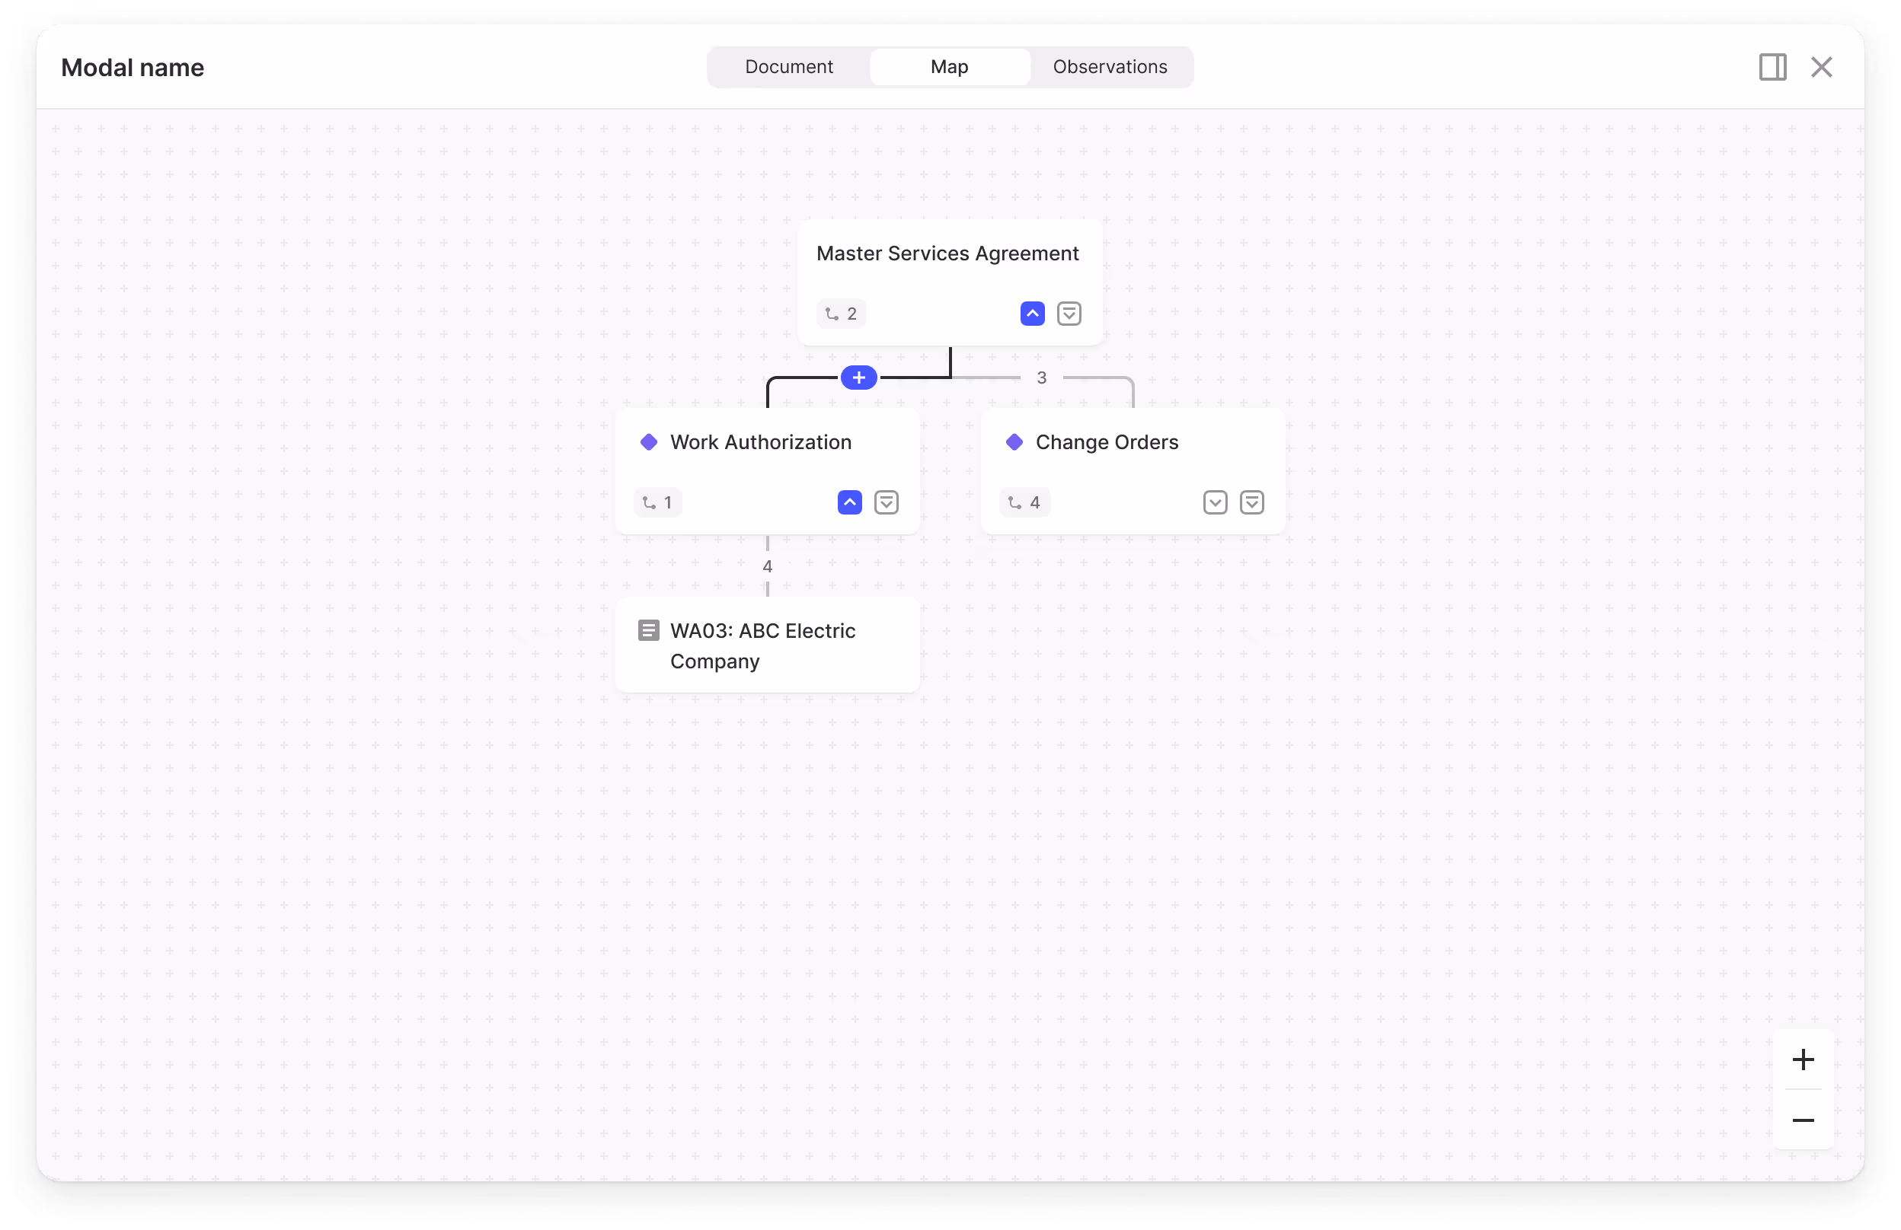Click the document icon on WA03 card
Viewport: 1901px width, 1230px height.
coord(649,630)
